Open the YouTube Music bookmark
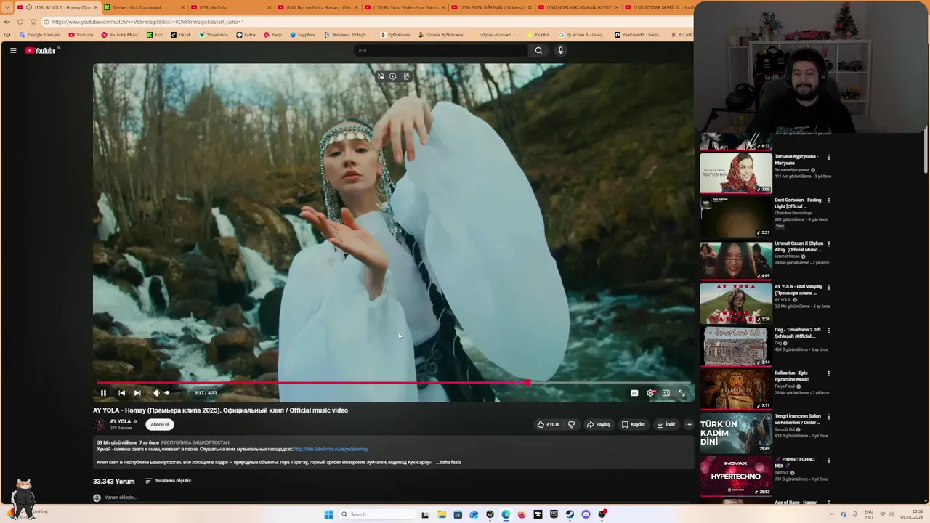 point(120,35)
